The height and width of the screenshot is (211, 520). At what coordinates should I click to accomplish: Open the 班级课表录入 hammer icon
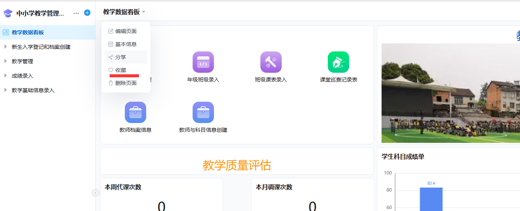click(x=271, y=62)
